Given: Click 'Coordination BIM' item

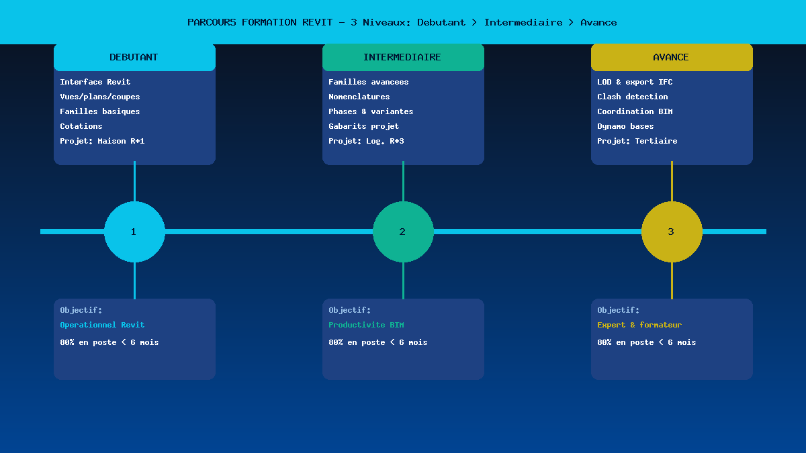Looking at the screenshot, I should pyautogui.click(x=635, y=111).
